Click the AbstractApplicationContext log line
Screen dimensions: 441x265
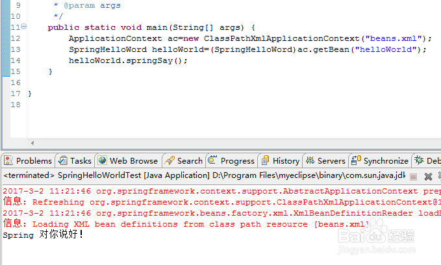pos(221,191)
